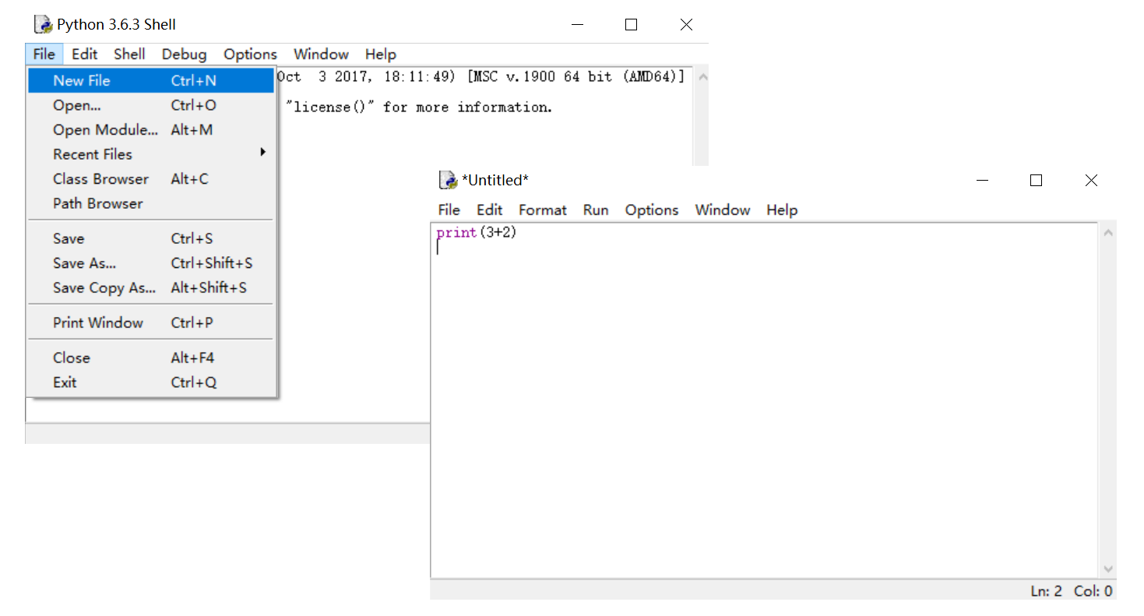Choose Save As... menu entry
Viewport: 1144px width, 616px height.
coord(151,263)
